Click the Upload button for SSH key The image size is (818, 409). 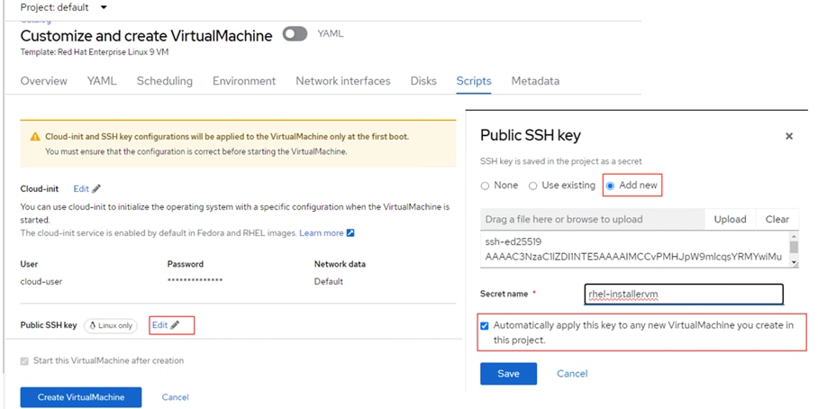(x=730, y=219)
